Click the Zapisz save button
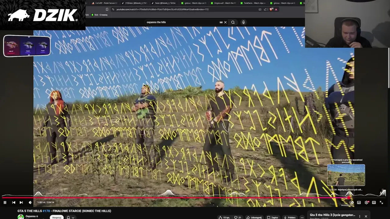The image size is (390, 219). click(x=272, y=217)
